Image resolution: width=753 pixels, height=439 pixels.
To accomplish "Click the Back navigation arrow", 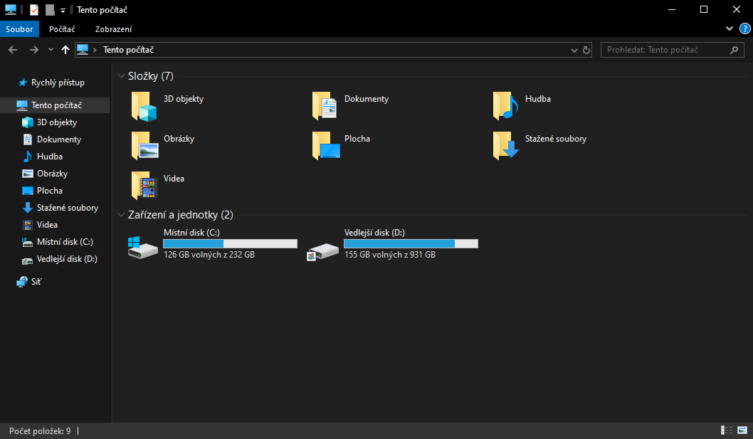I will coord(13,50).
